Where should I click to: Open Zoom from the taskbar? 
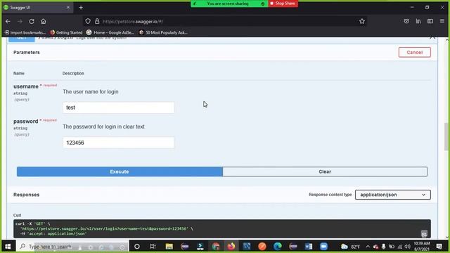(x=323, y=247)
